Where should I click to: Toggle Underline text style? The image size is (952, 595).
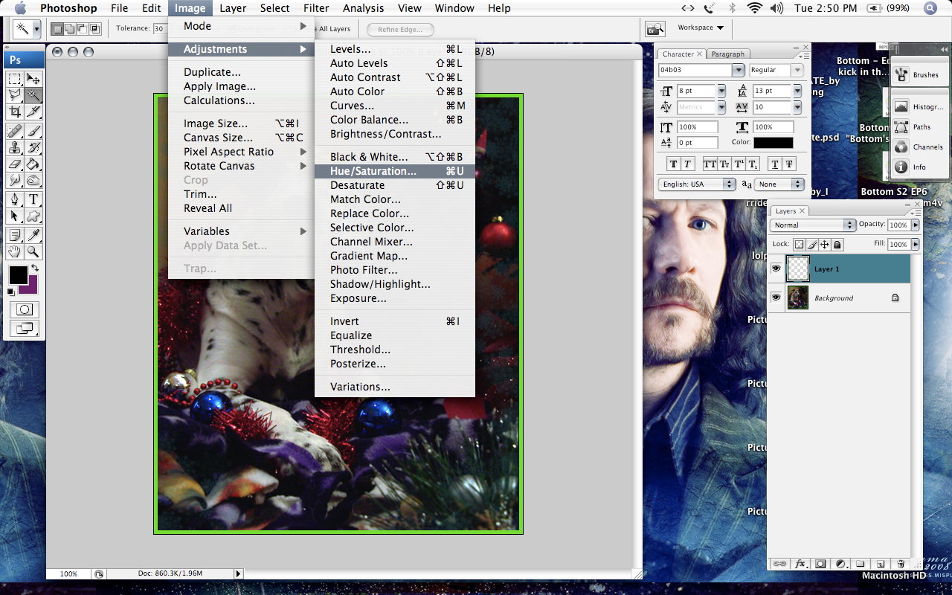775,164
